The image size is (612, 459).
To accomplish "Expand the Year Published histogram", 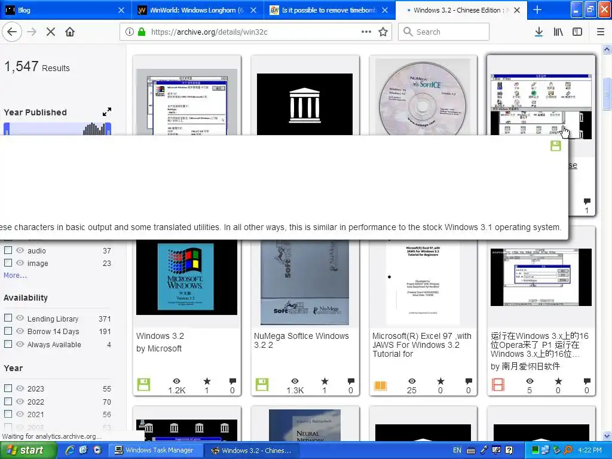I will pos(106,112).
